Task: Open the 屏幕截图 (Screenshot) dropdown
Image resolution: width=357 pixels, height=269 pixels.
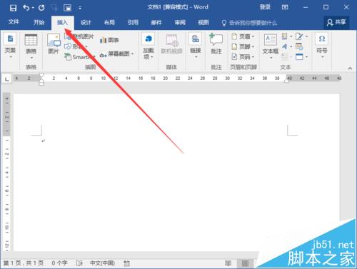Action: (116, 54)
